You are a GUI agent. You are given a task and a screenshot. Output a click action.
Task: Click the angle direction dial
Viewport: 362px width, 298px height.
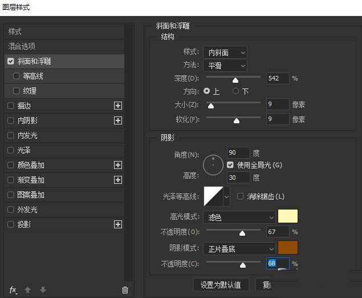(213, 165)
